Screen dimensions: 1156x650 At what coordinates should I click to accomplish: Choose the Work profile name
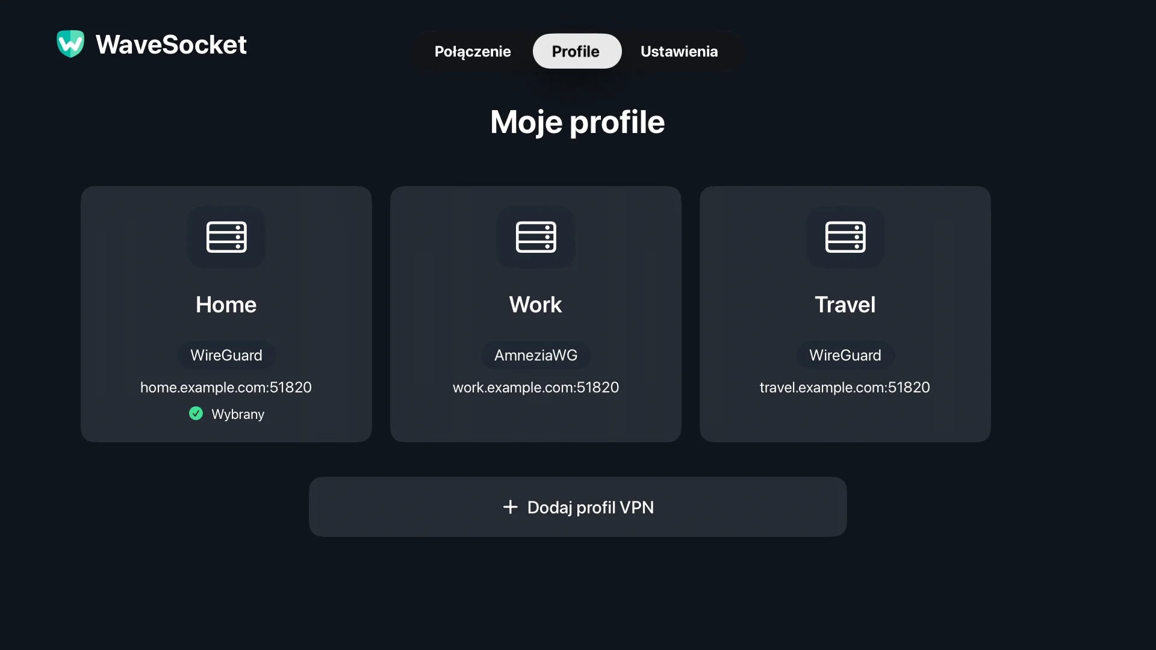tap(536, 305)
